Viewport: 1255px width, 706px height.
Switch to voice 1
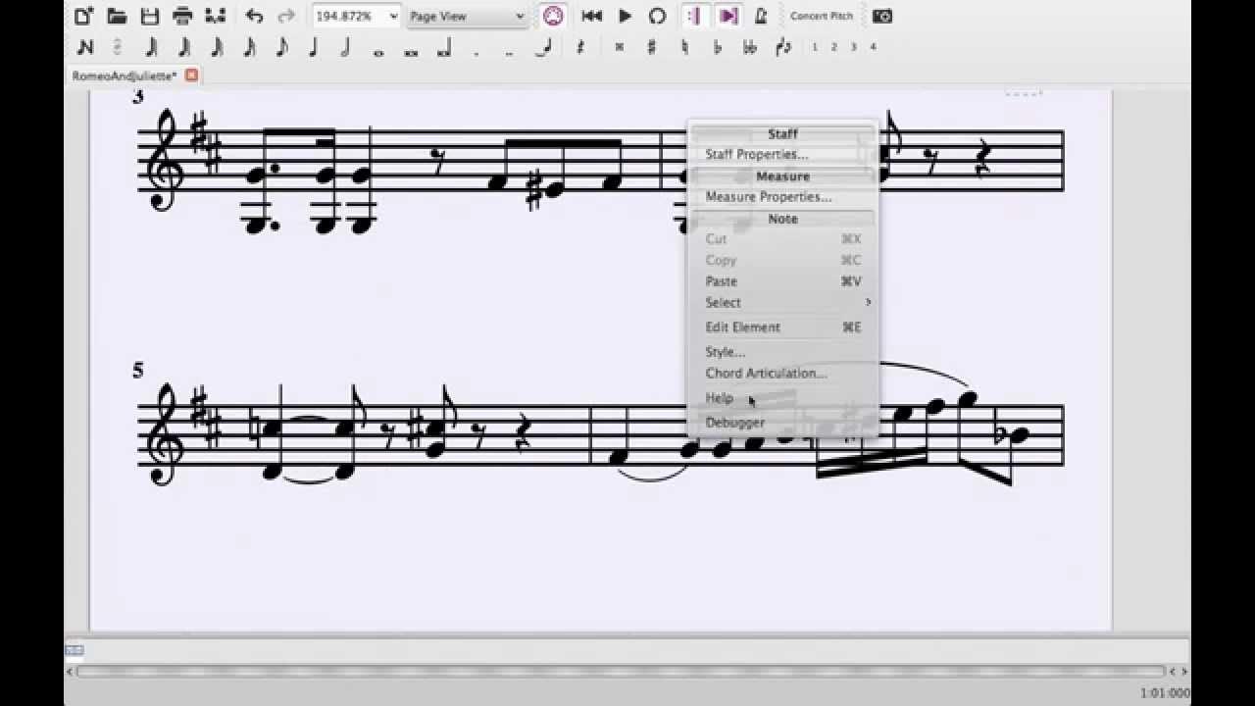click(x=815, y=47)
